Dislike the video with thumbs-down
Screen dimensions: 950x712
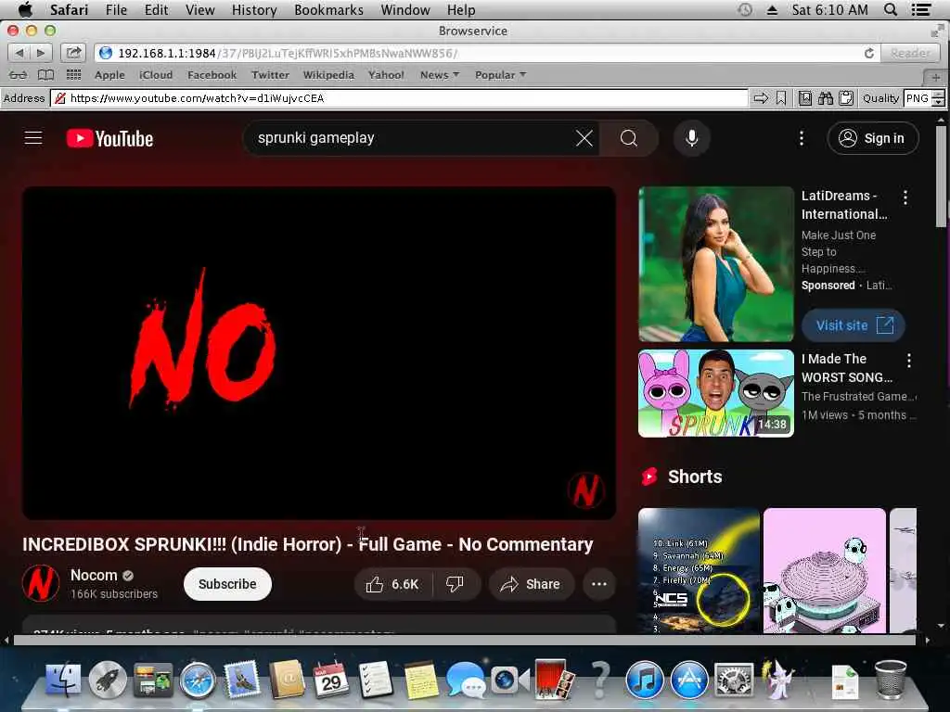455,584
